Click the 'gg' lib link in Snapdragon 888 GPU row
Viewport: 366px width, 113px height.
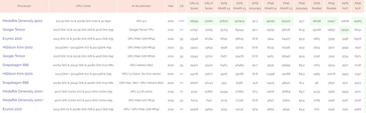tap(181, 65)
